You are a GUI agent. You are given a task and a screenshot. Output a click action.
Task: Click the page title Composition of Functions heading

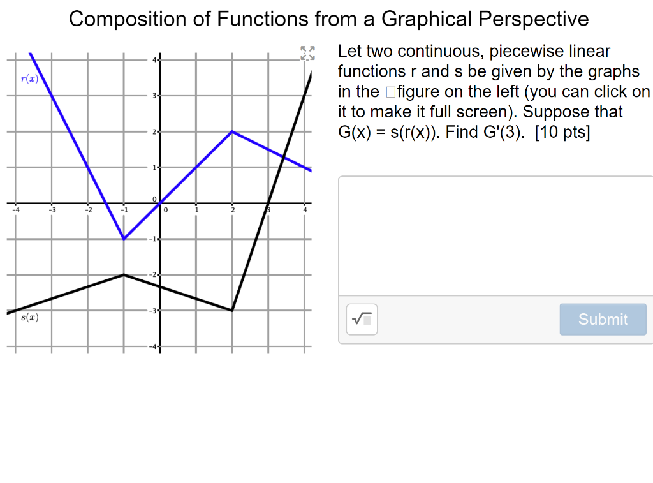pyautogui.click(x=329, y=19)
